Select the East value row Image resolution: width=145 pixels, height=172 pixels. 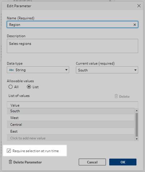[x=71, y=131]
